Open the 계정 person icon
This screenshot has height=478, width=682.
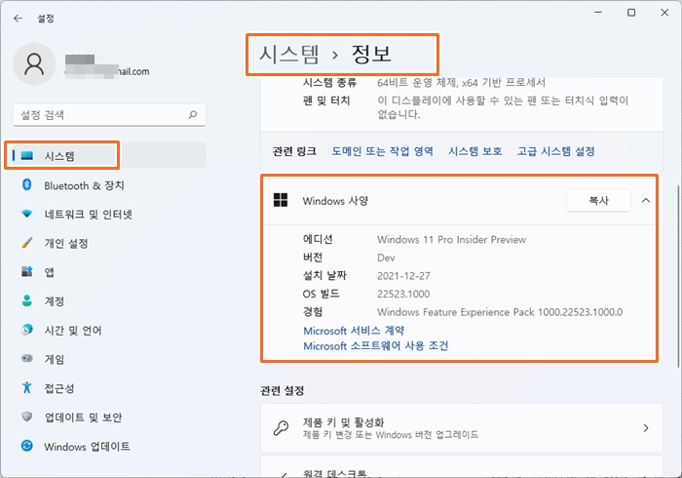coord(27,300)
